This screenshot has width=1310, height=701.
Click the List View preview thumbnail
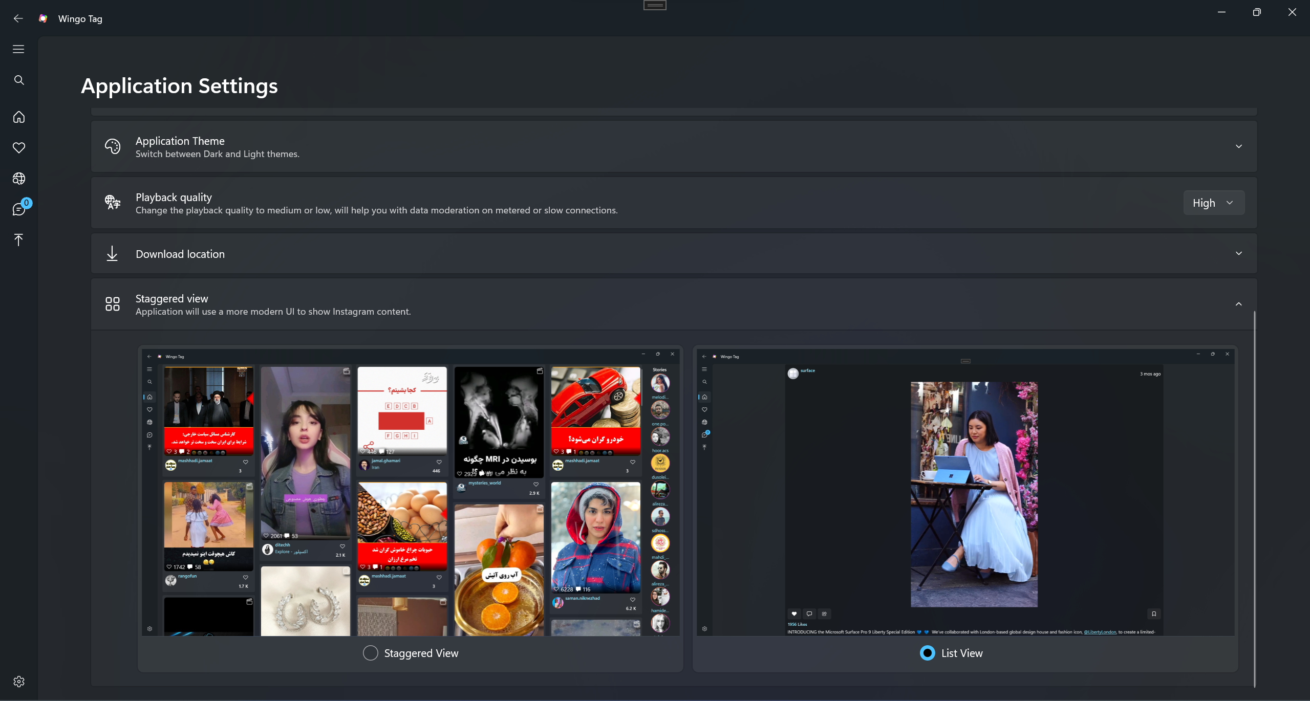pos(965,492)
